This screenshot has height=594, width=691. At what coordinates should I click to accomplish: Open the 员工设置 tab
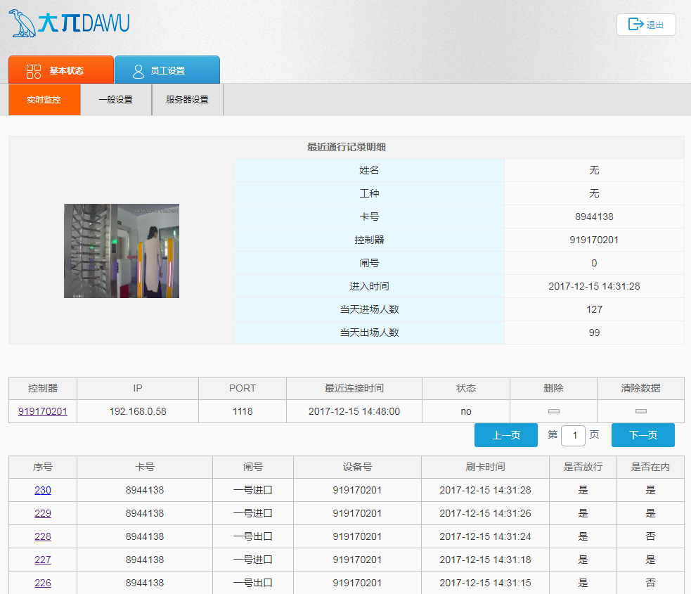167,70
